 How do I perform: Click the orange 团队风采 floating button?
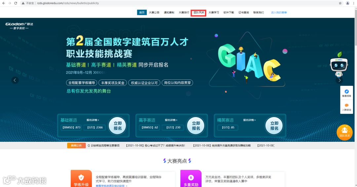pyautogui.click(x=344, y=133)
